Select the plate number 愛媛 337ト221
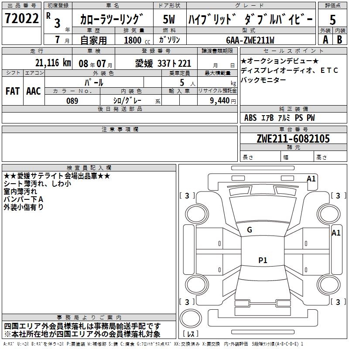Screen dimensions: 349x349 pos(163,64)
